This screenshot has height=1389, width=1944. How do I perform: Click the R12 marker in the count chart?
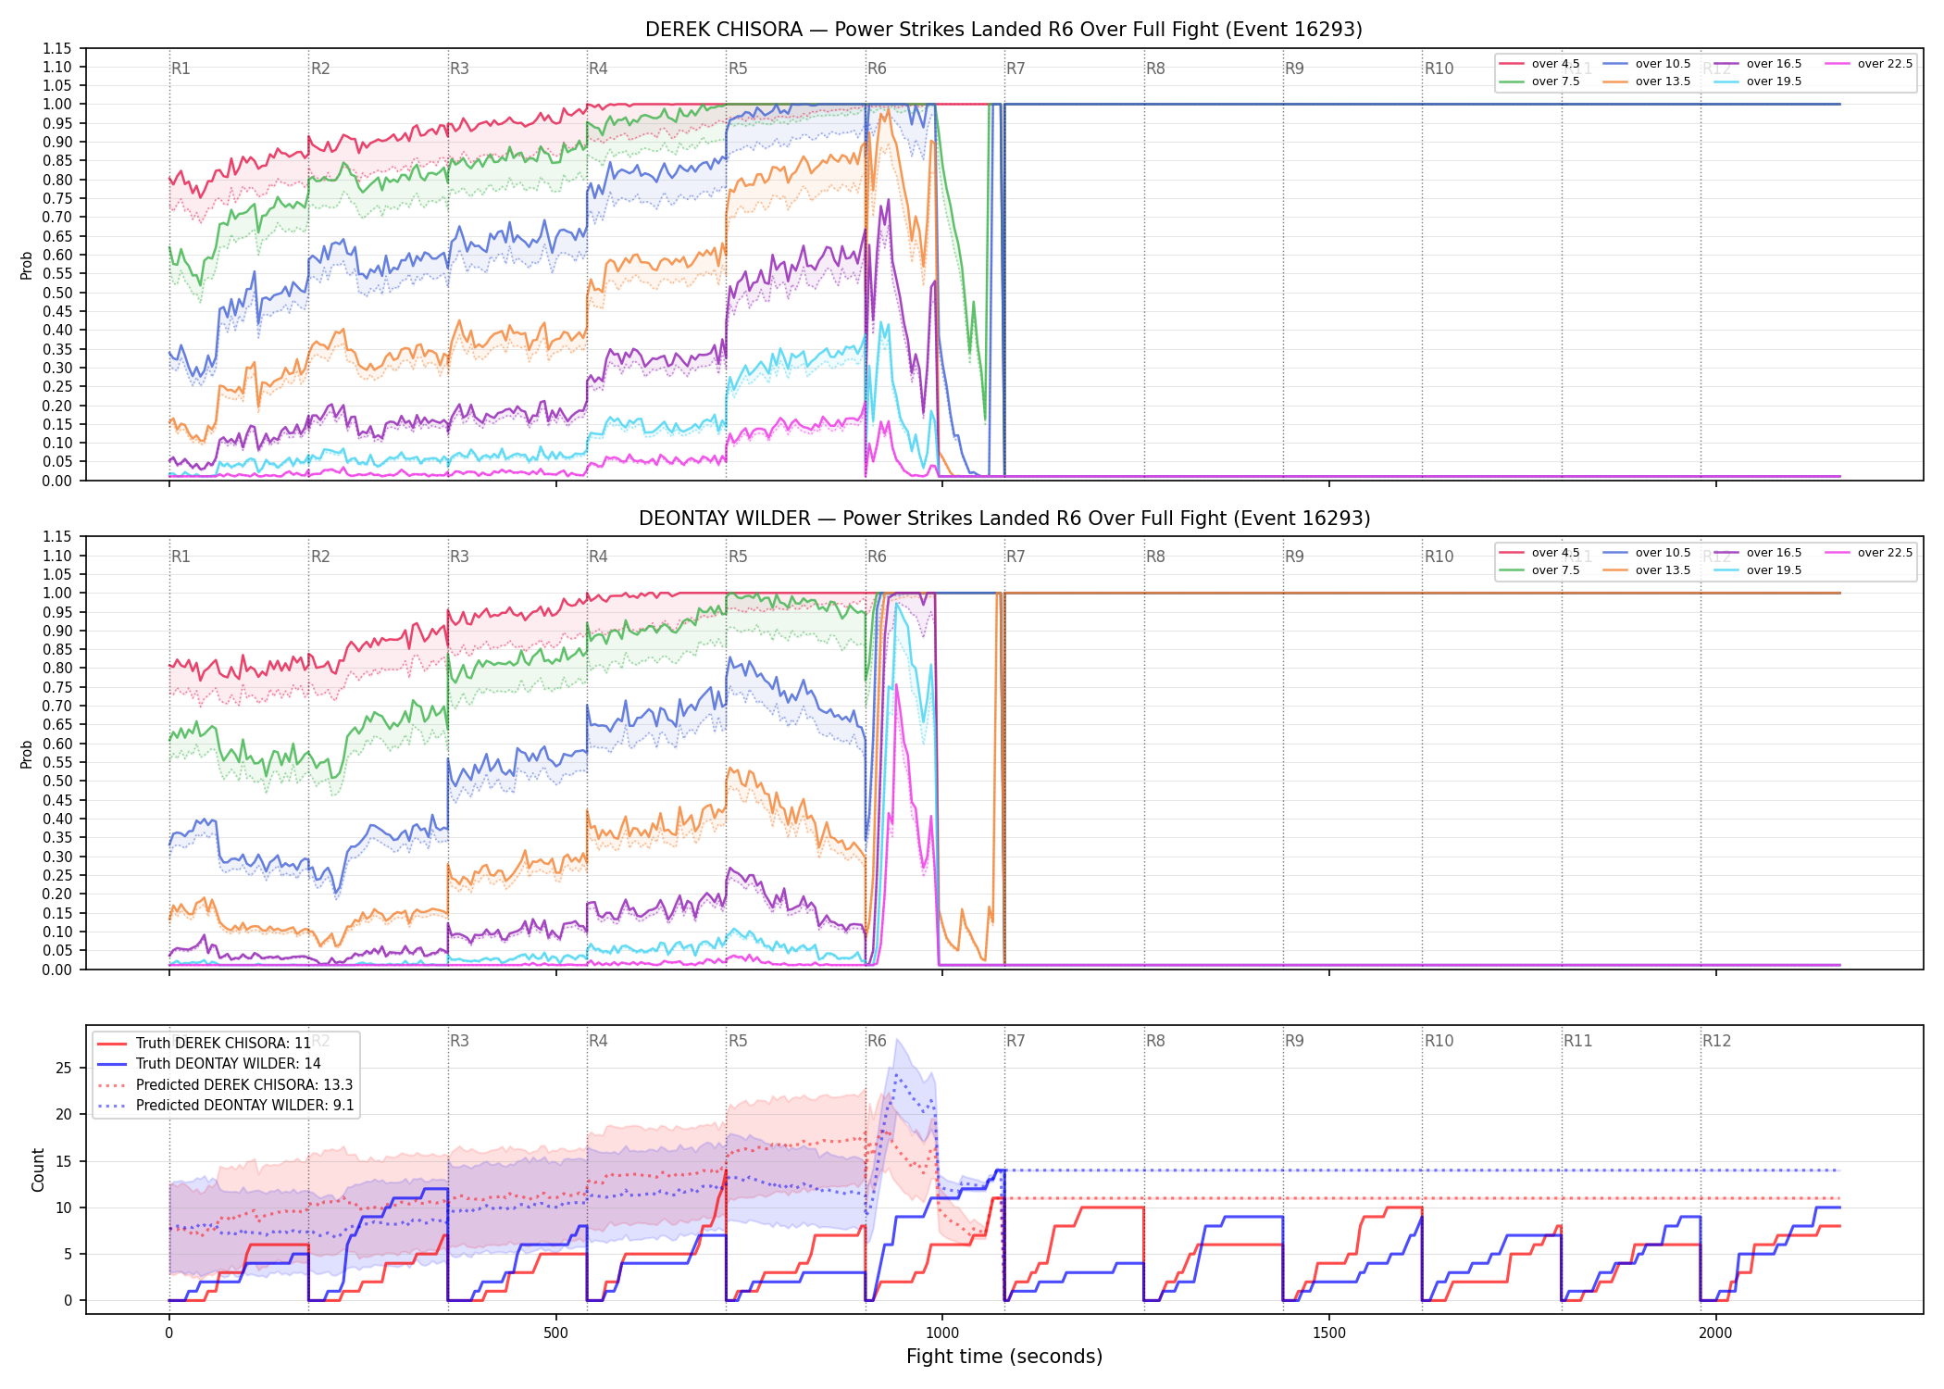(x=1716, y=1041)
